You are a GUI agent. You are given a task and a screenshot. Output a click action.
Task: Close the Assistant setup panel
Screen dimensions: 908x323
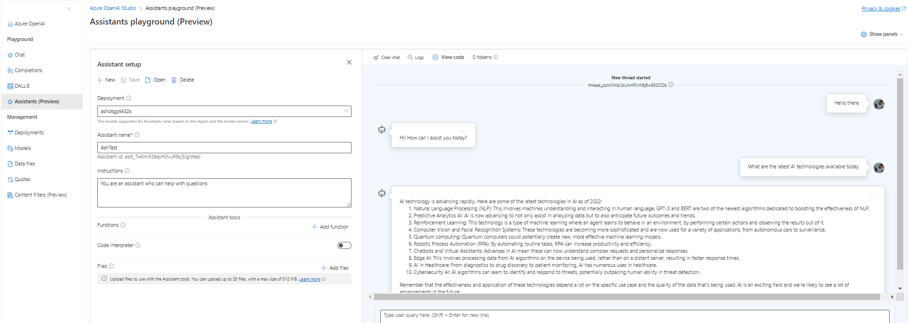pyautogui.click(x=349, y=62)
